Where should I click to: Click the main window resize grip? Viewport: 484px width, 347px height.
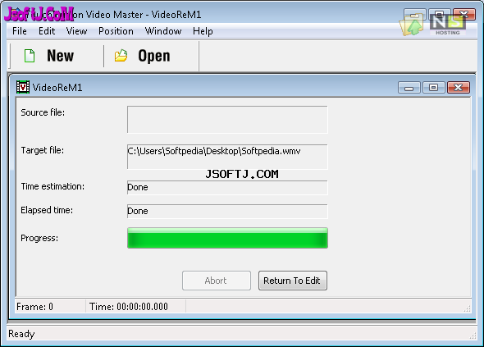click(x=473, y=336)
